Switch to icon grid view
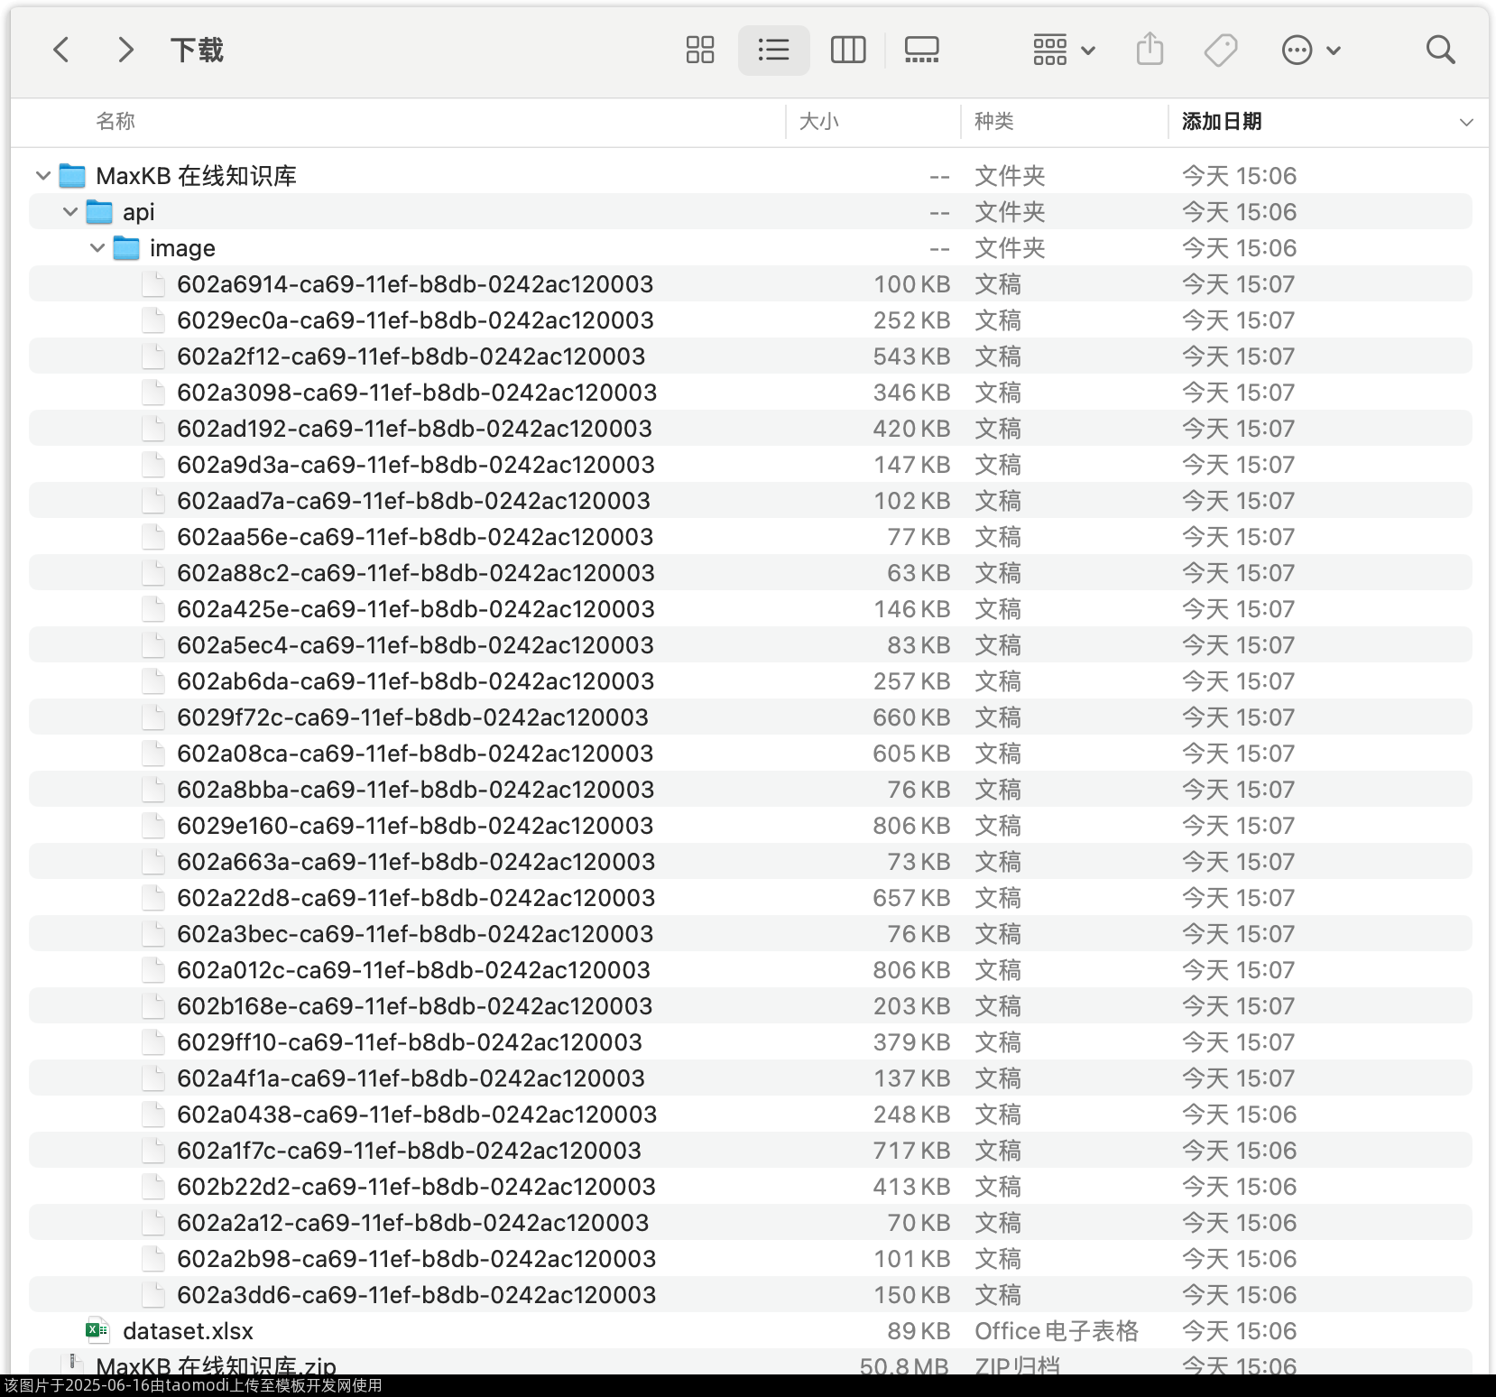Viewport: 1496px width, 1397px height. 699,50
